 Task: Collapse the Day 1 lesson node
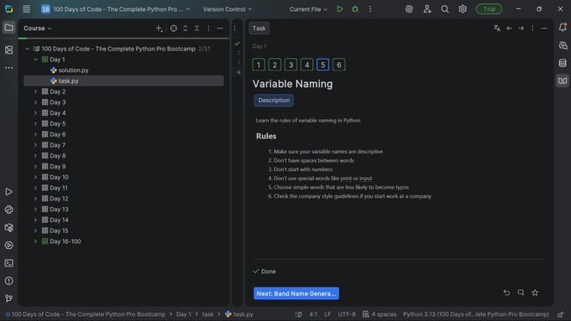pyautogui.click(x=35, y=60)
